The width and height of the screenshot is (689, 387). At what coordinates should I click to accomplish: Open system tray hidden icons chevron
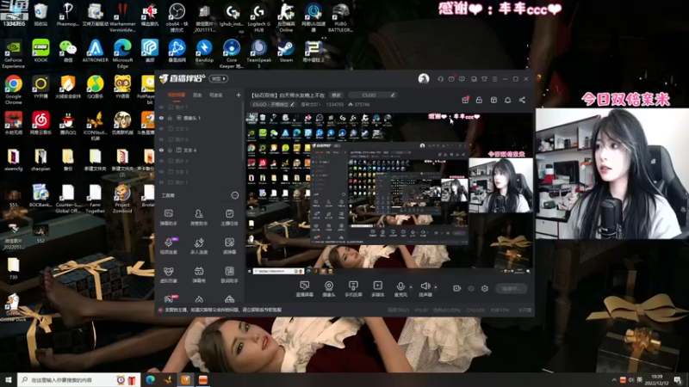click(x=614, y=380)
